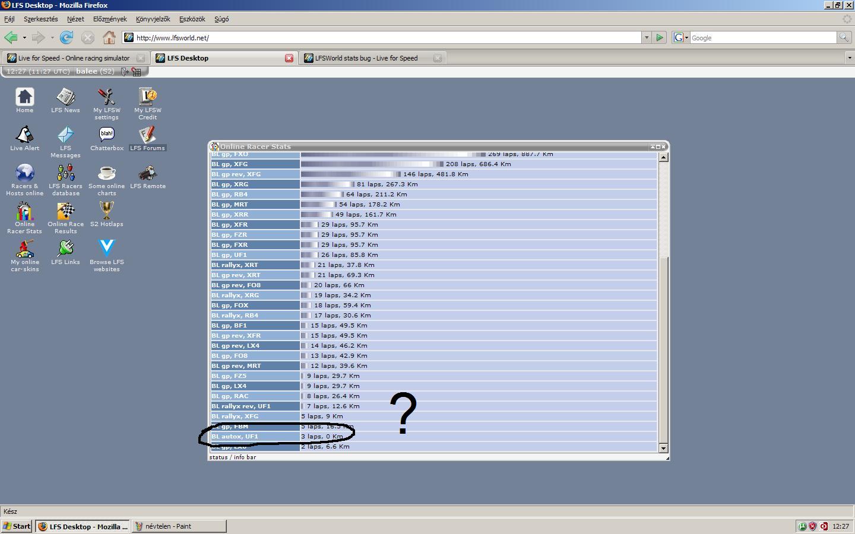
Task: Open the back-history dropdown arrow
Action: (x=24, y=38)
